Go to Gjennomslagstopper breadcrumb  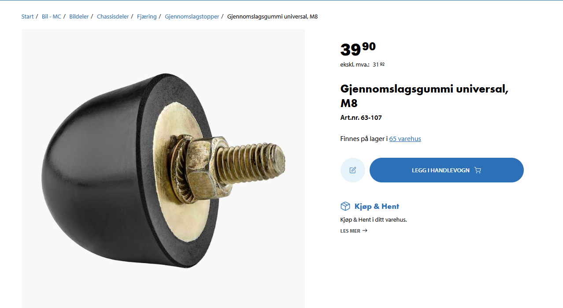[x=192, y=17]
